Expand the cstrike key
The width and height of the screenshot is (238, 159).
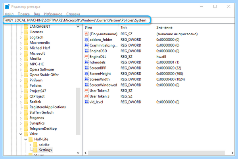30,145
